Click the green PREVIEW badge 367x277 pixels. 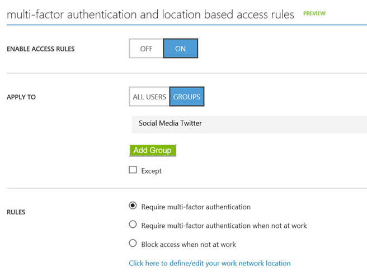314,13
